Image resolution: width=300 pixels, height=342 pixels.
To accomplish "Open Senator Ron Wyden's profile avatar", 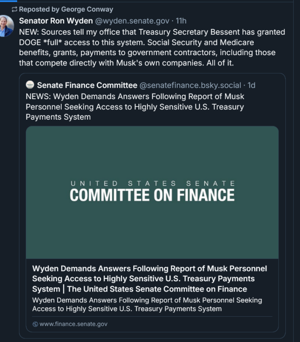I will tap(6, 26).
